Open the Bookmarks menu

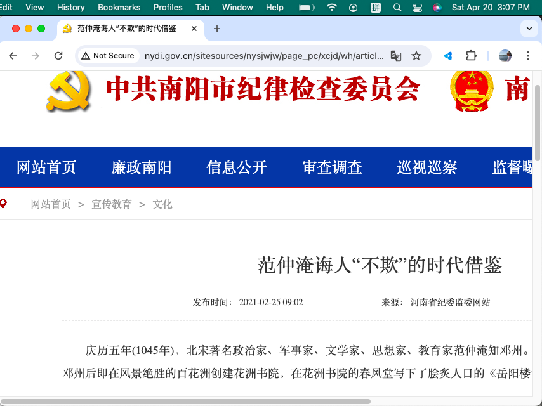click(x=119, y=8)
